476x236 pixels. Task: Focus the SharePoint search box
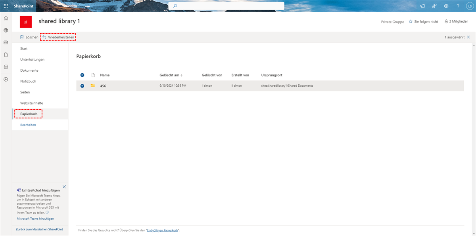click(x=226, y=6)
